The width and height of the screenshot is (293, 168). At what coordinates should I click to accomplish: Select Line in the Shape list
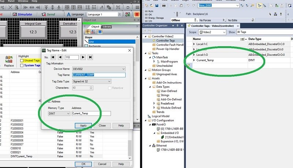click(x=112, y=42)
